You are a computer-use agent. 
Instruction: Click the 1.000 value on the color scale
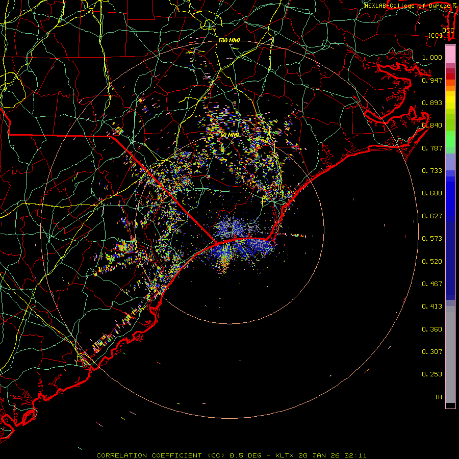click(432, 57)
